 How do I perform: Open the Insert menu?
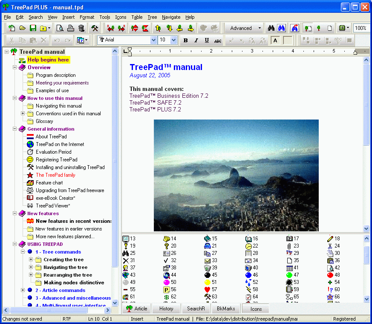pyautogui.click(x=68, y=17)
